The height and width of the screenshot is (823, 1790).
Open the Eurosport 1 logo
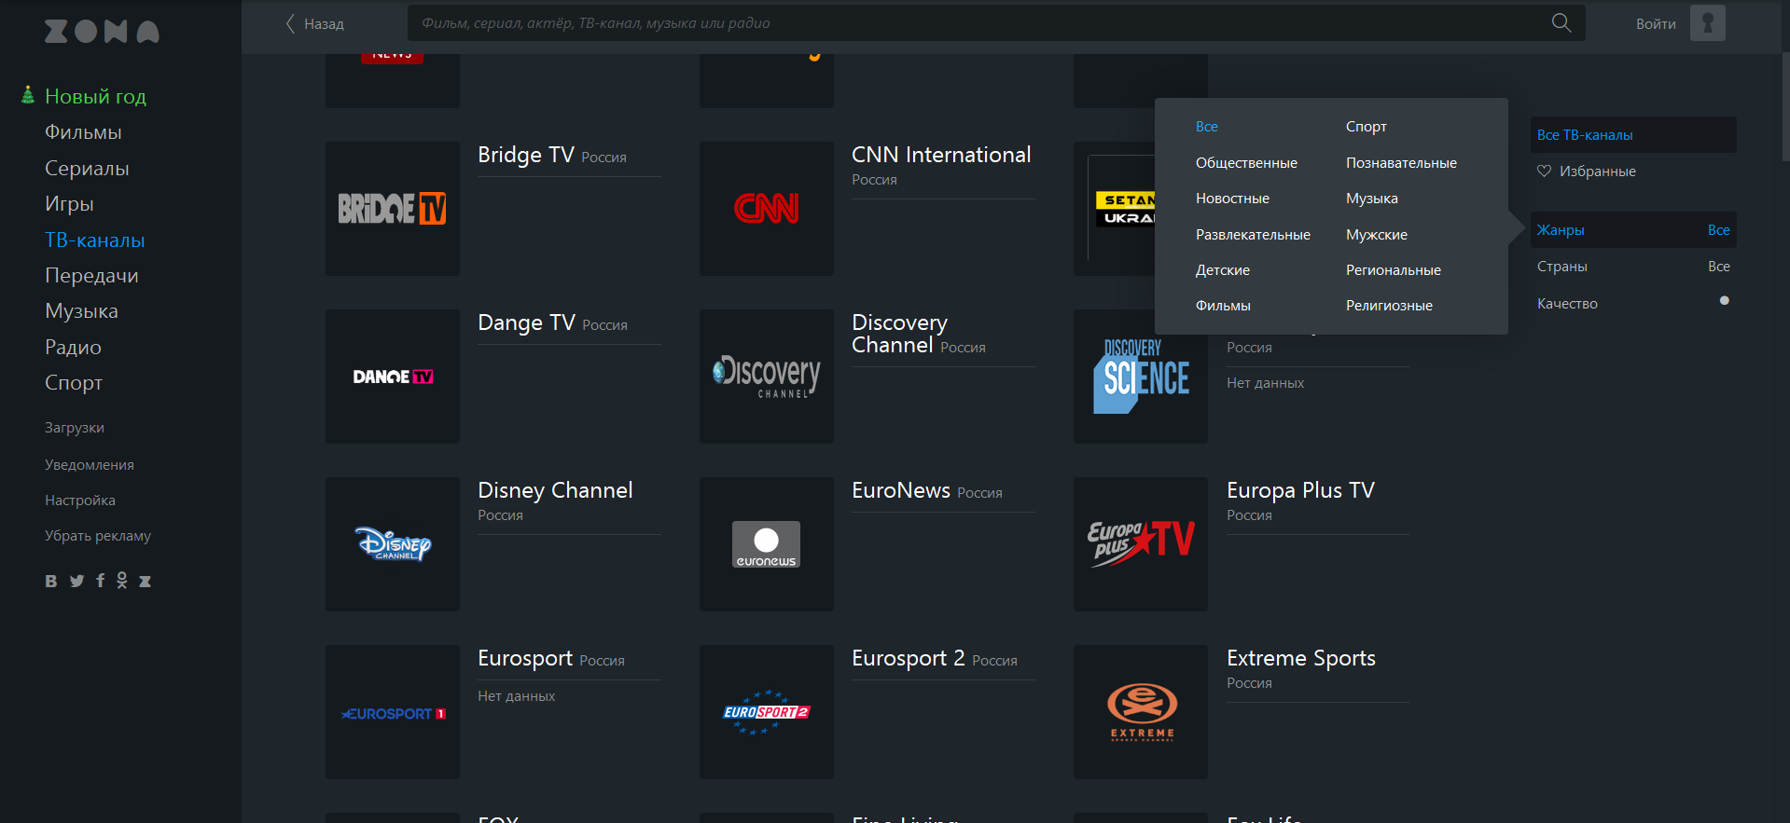(x=392, y=711)
